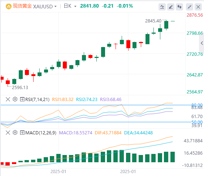Open the indicator line chart tool

(162, 7)
